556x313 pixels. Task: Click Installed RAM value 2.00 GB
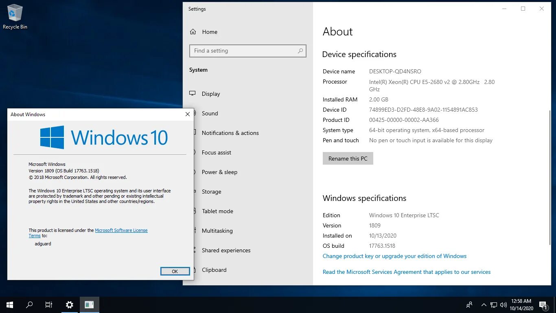[379, 99]
